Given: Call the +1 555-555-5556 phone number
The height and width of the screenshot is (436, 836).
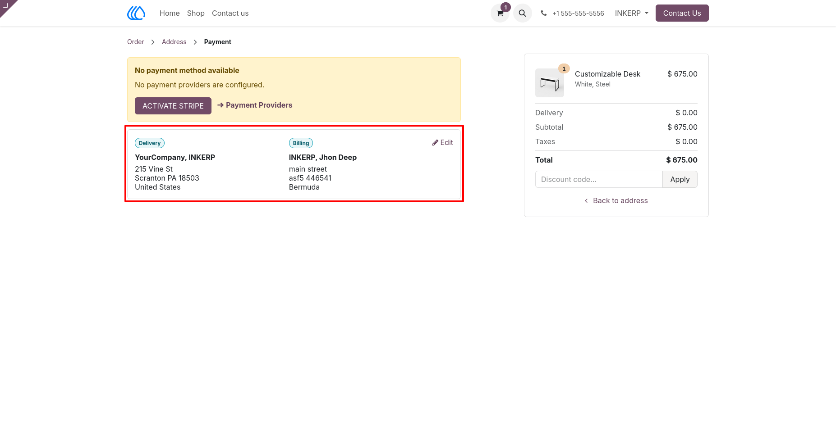Looking at the screenshot, I should click(578, 13).
